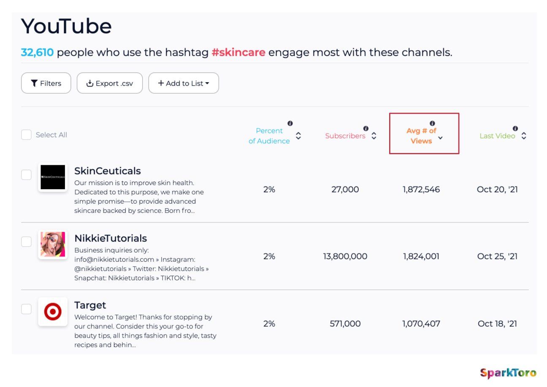
Task: Toggle the Subscribers sort arrows
Action: (374, 136)
